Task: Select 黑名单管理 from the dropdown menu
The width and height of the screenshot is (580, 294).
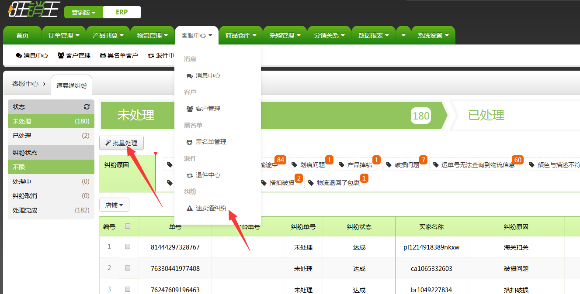Action: (x=211, y=142)
